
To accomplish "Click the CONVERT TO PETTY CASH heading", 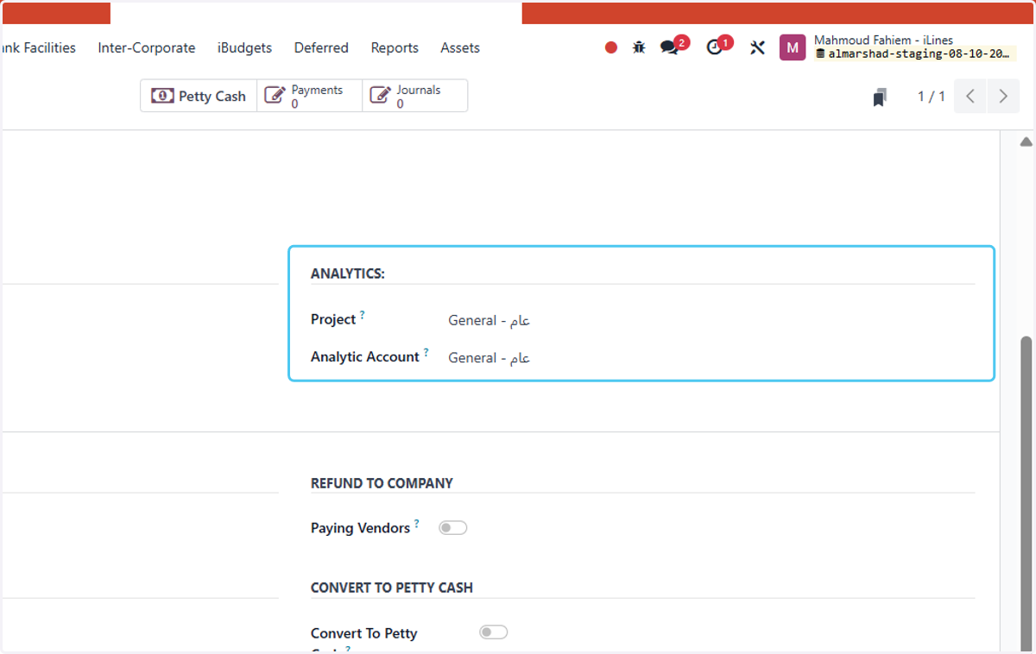I will pyautogui.click(x=392, y=588).
